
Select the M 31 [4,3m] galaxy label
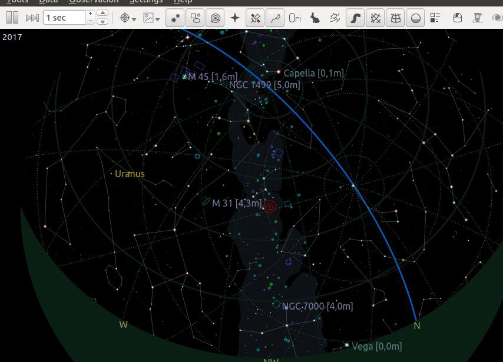tap(237, 203)
